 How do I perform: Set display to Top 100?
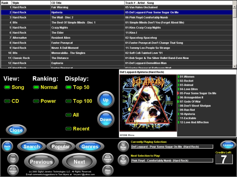(79, 101)
